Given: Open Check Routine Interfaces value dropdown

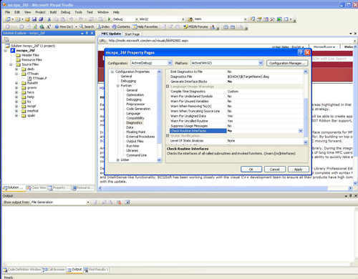Looking at the screenshot, I should pyautogui.click(x=301, y=131).
